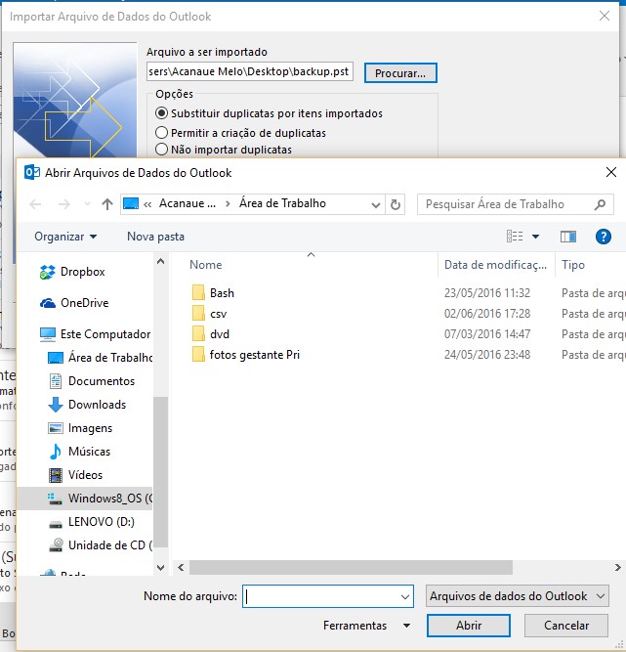The width and height of the screenshot is (626, 652).
Task: Click the csv folder icon
Action: [198, 313]
